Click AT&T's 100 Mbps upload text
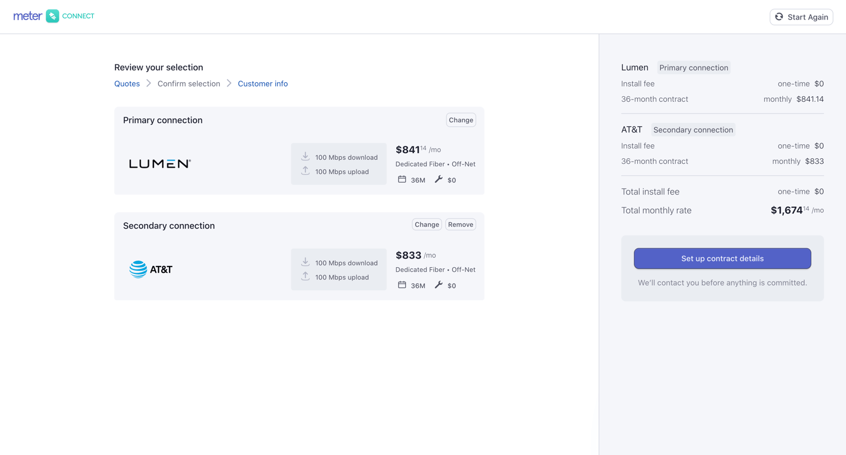 pyautogui.click(x=342, y=277)
